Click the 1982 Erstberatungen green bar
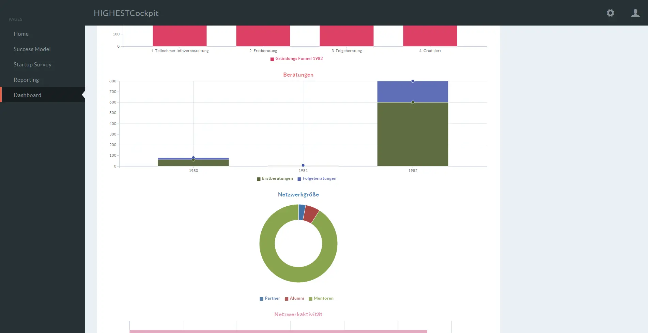 (x=413, y=136)
